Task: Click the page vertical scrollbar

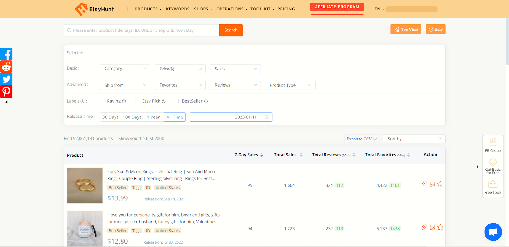Action: (507, 41)
